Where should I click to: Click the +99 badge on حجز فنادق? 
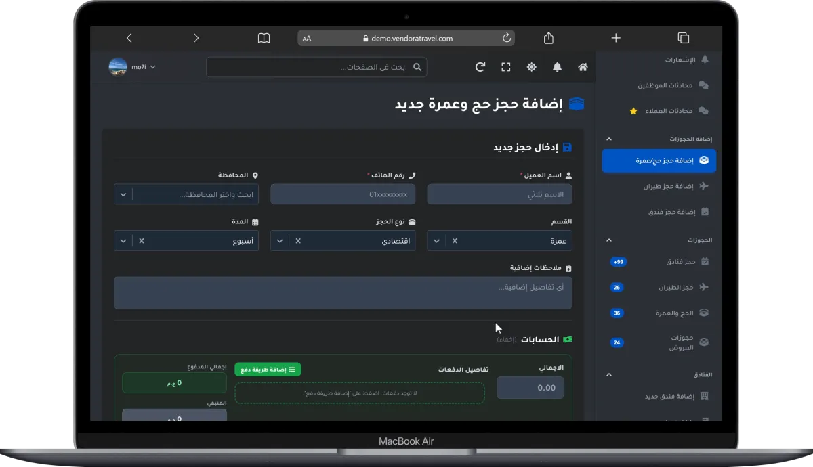coord(618,261)
